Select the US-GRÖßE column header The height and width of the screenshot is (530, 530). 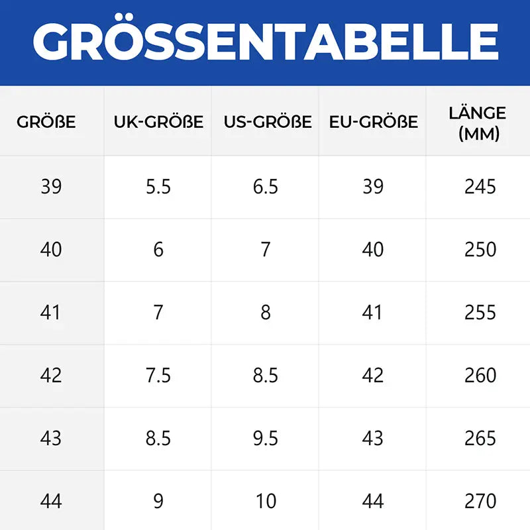[x=268, y=122]
